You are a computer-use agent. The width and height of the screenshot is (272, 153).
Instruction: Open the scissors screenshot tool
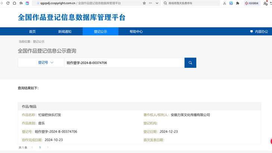pos(224,3)
